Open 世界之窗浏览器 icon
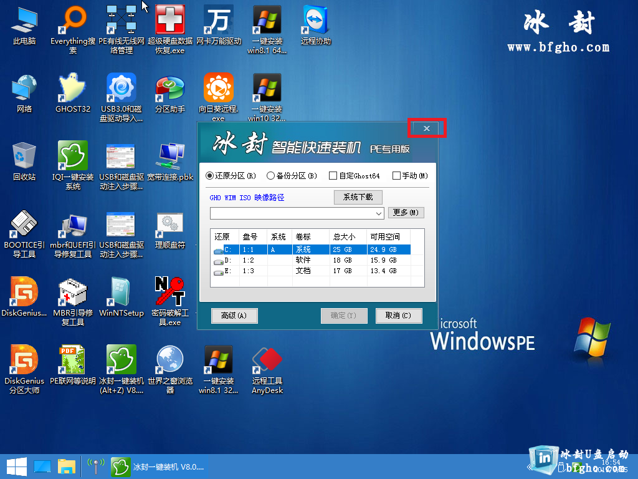 tap(169, 369)
